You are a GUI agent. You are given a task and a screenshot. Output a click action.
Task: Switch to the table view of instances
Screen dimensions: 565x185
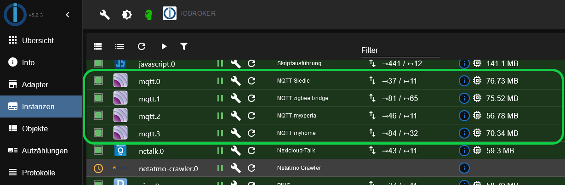(97, 46)
